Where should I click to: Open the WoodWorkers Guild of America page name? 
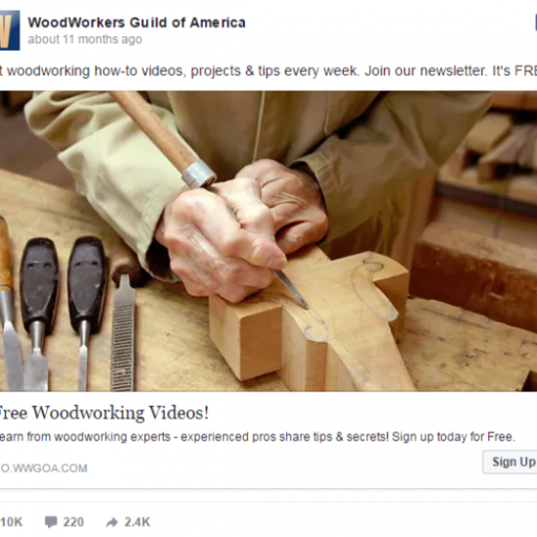point(137,22)
